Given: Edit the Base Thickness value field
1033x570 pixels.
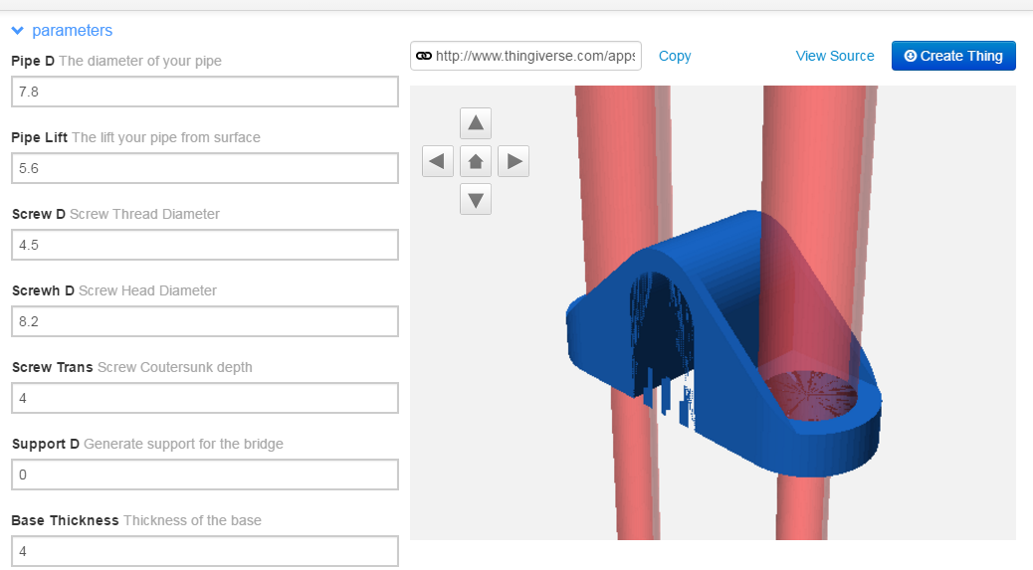Looking at the screenshot, I should click(205, 551).
